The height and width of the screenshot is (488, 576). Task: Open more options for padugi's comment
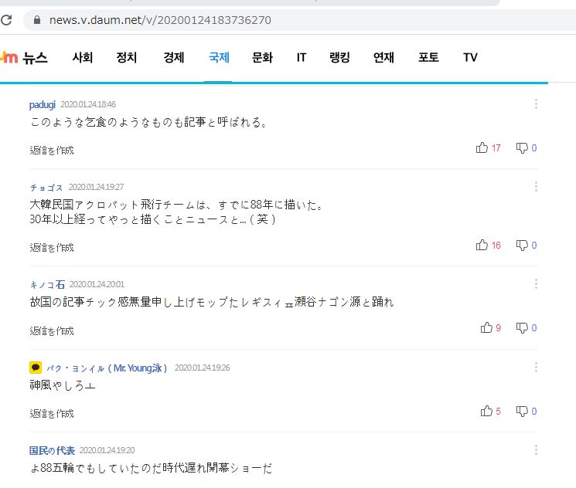tap(536, 103)
